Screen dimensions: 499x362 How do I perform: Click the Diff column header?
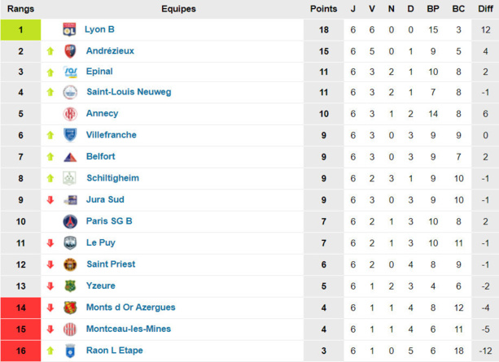(484, 9)
